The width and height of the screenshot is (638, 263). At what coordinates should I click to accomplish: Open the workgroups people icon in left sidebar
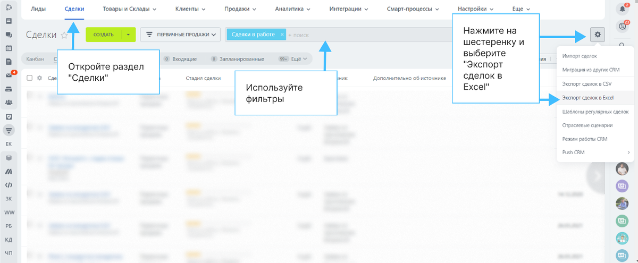9,103
